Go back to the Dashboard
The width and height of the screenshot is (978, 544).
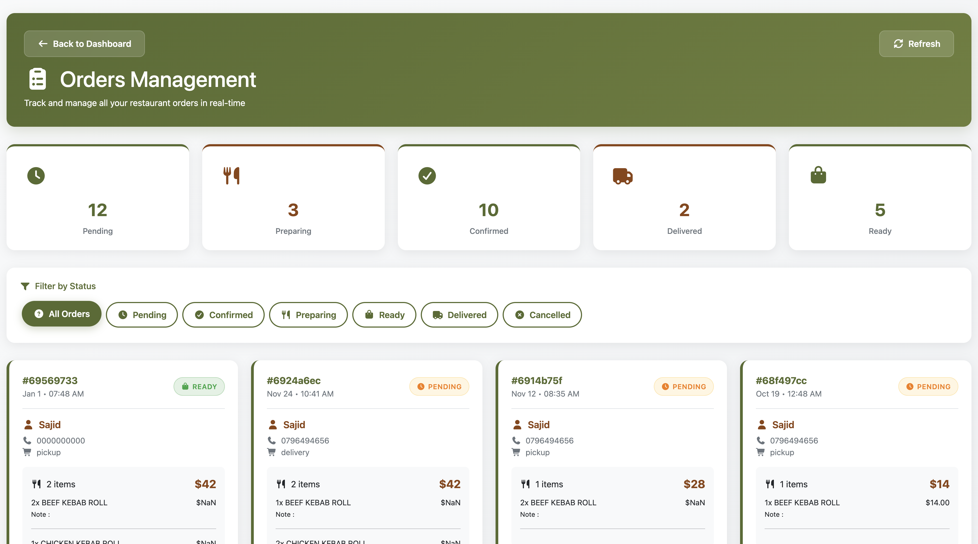pyautogui.click(x=84, y=44)
